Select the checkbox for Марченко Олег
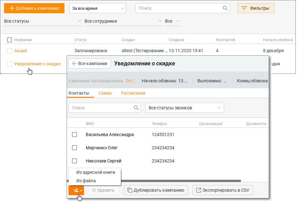Image resolution: width=297 pixels, height=203 pixels. [x=74, y=148]
